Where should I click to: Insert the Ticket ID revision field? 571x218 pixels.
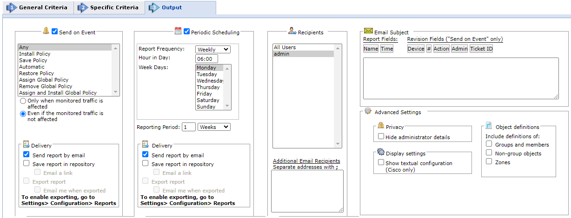click(x=481, y=49)
